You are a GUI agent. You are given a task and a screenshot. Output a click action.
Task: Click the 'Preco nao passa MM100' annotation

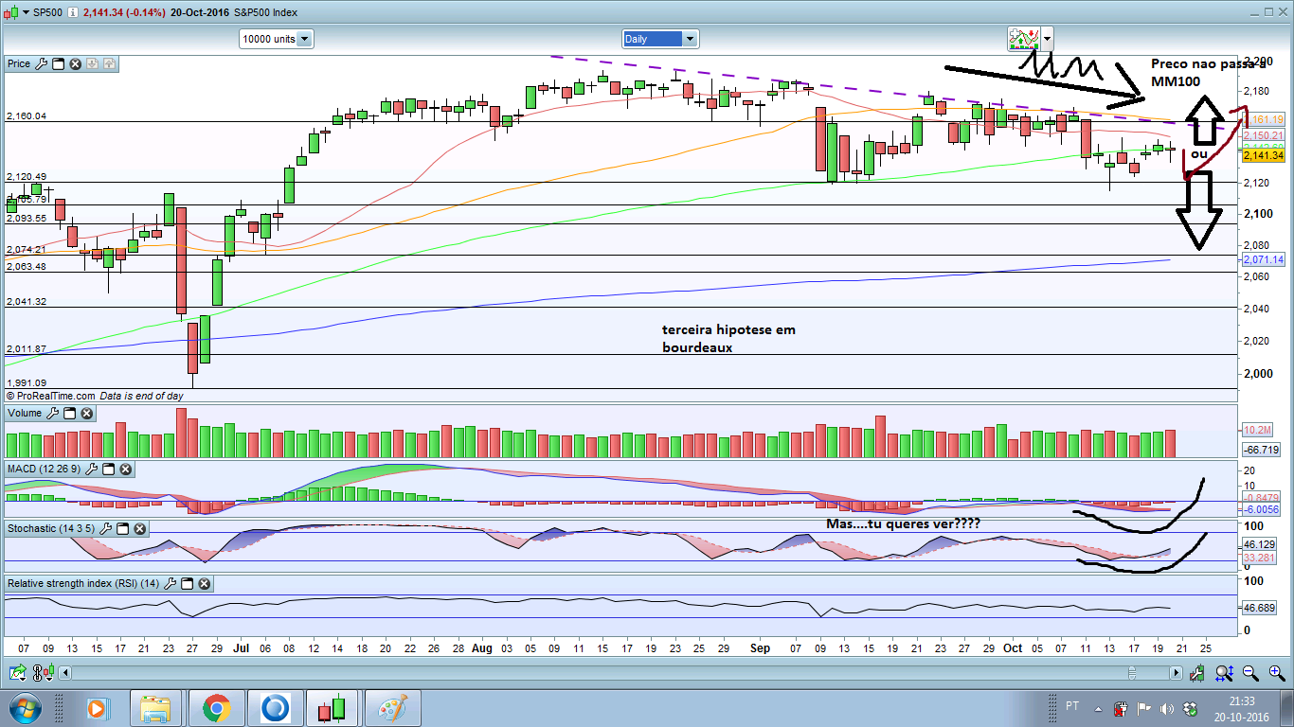[1207, 73]
